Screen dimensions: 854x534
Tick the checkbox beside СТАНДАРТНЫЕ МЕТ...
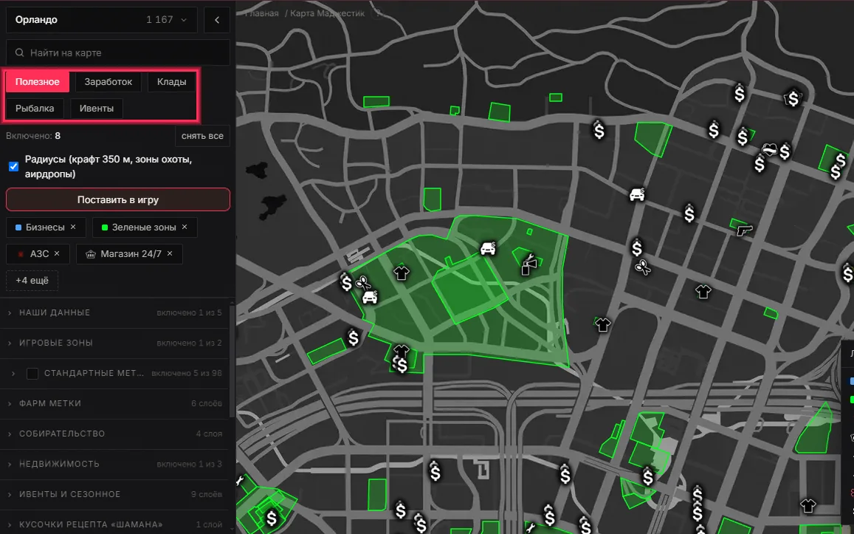click(x=32, y=373)
